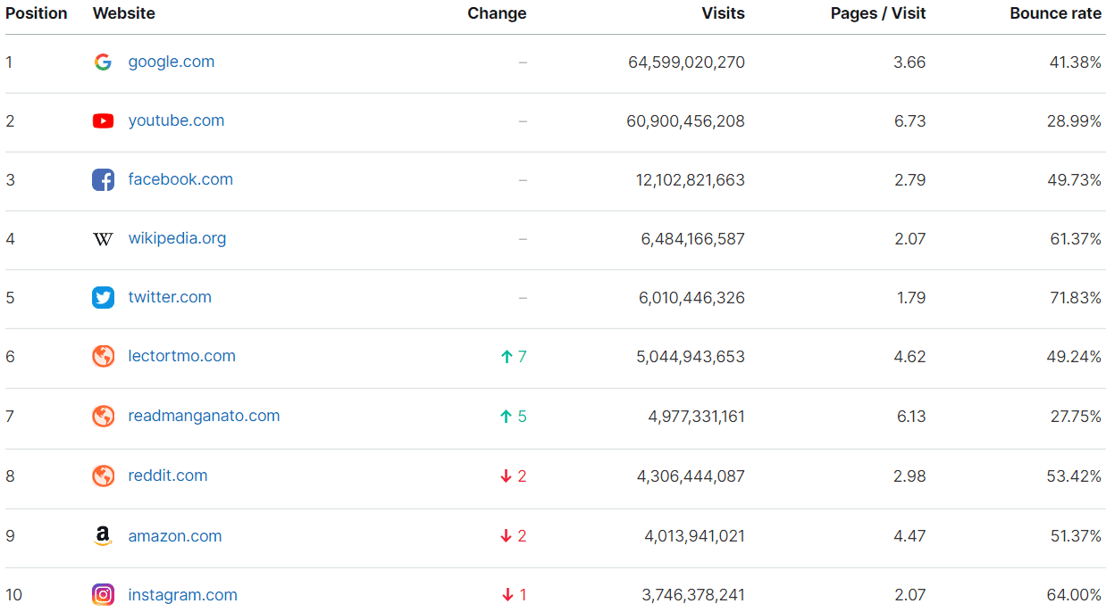Image resolution: width=1106 pixels, height=612 pixels.
Task: Click the Facebook logo icon
Action: point(103,180)
